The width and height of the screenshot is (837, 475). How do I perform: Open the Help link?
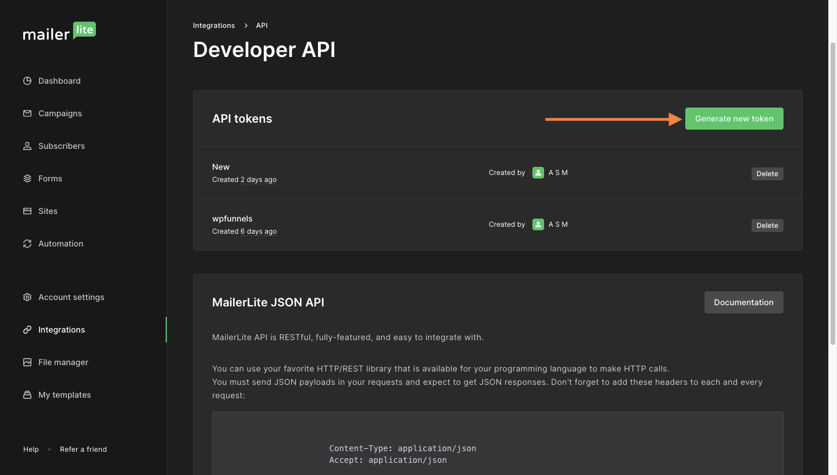pos(31,449)
